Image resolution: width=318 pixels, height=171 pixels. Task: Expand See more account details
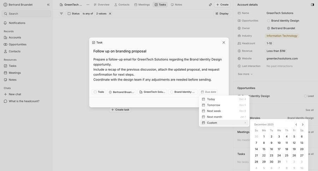coord(245,74)
